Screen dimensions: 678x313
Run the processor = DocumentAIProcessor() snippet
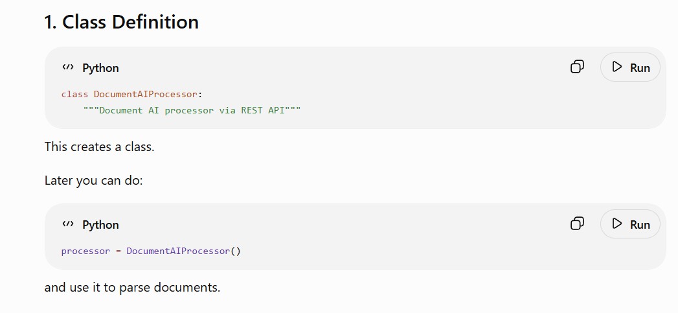(x=630, y=224)
